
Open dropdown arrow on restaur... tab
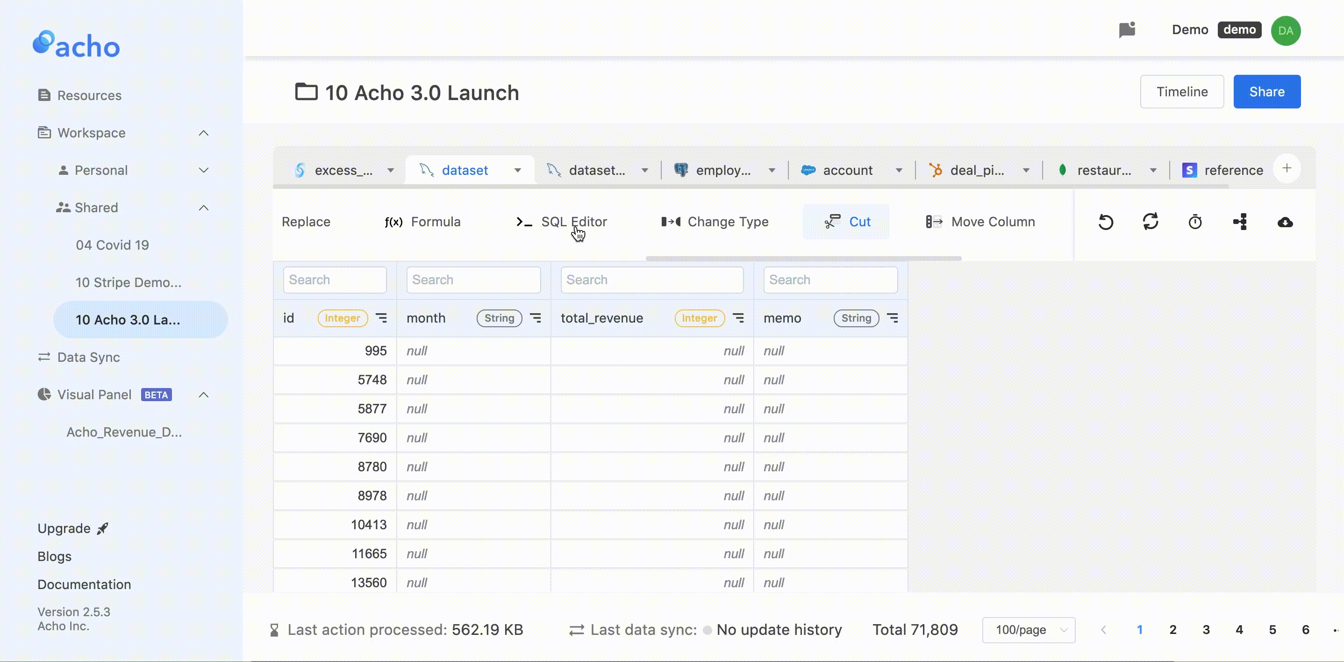coord(1153,170)
